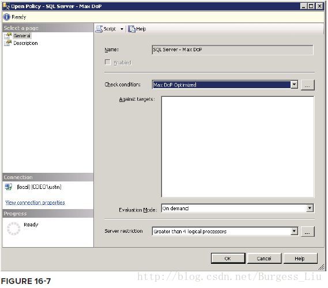Click the bottom Help button

coord(300,258)
